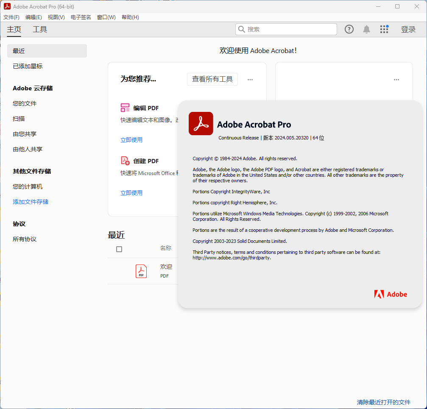Click the Acrobat logo in the About dialog
The image size is (427, 409).
200,123
